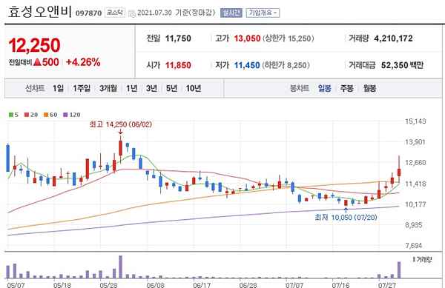This screenshot has height=288, width=445.
Task: Click the 10,177 price axis label
Action: tap(415, 204)
